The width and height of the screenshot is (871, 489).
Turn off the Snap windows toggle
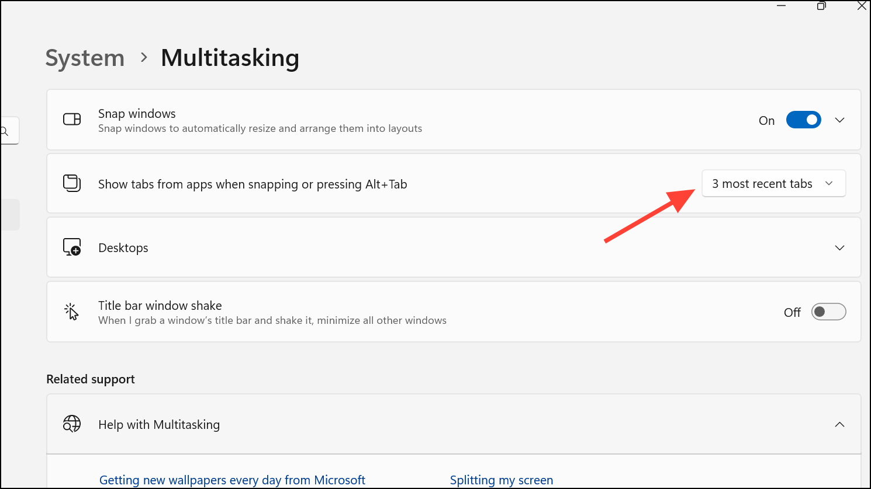click(803, 120)
